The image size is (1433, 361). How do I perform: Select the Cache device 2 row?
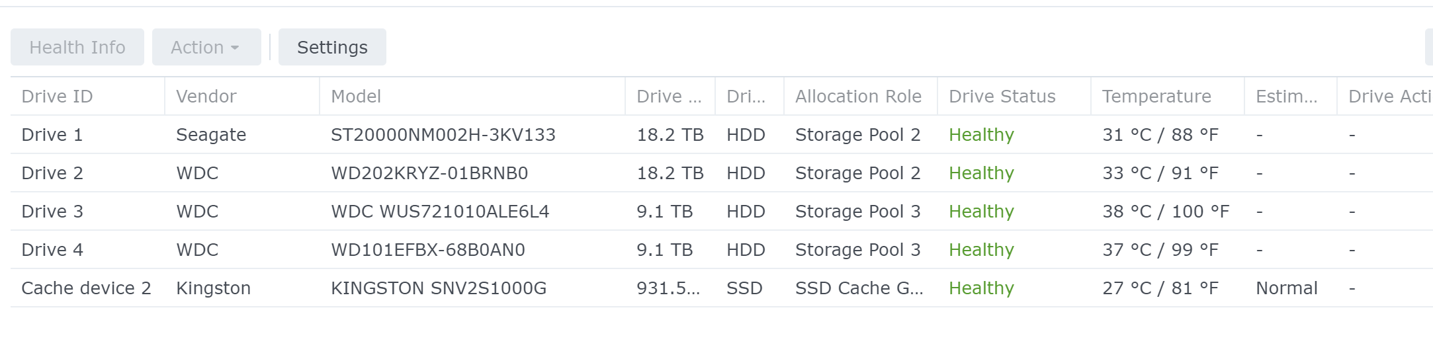click(x=722, y=288)
